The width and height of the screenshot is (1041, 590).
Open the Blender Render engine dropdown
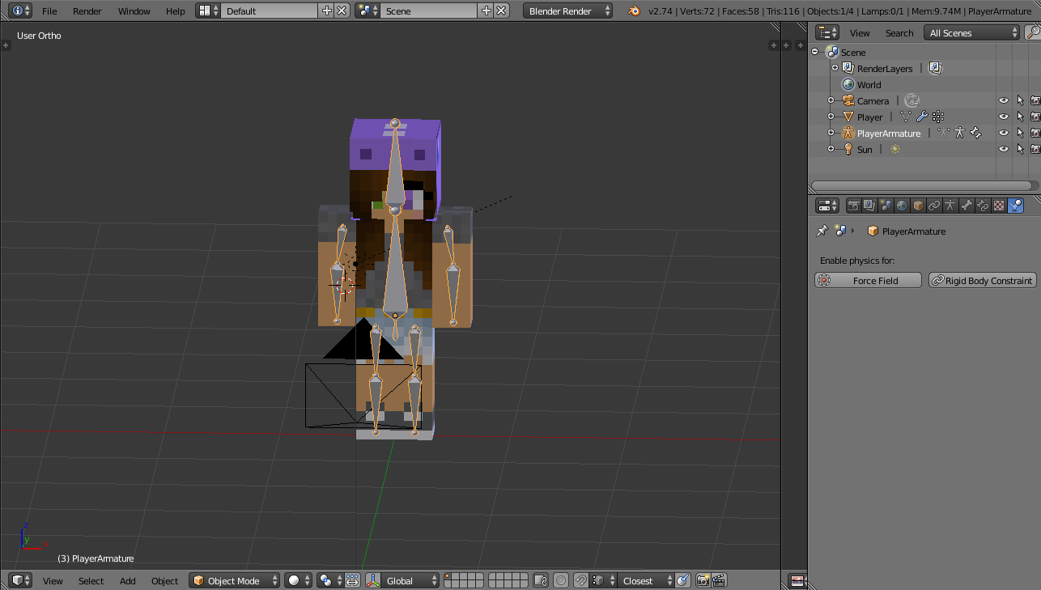point(569,11)
